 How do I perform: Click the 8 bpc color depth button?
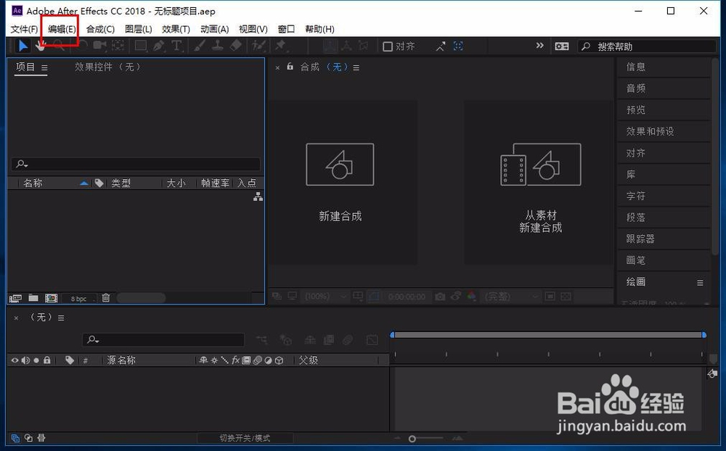coord(78,298)
